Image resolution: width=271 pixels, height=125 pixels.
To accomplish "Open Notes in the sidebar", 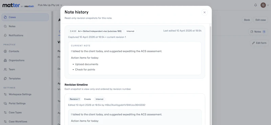I will tap(25, 26).
